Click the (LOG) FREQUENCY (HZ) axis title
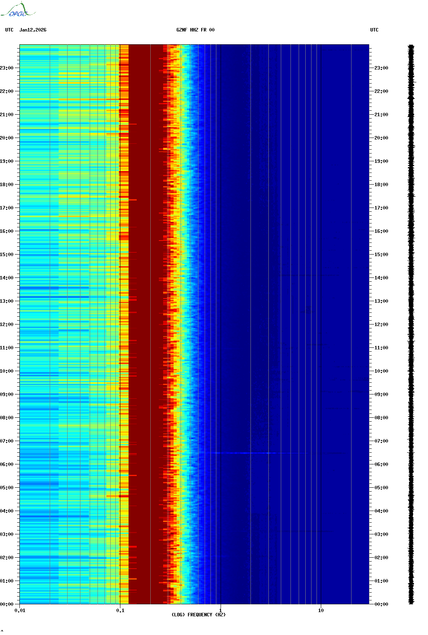 tap(198, 615)
